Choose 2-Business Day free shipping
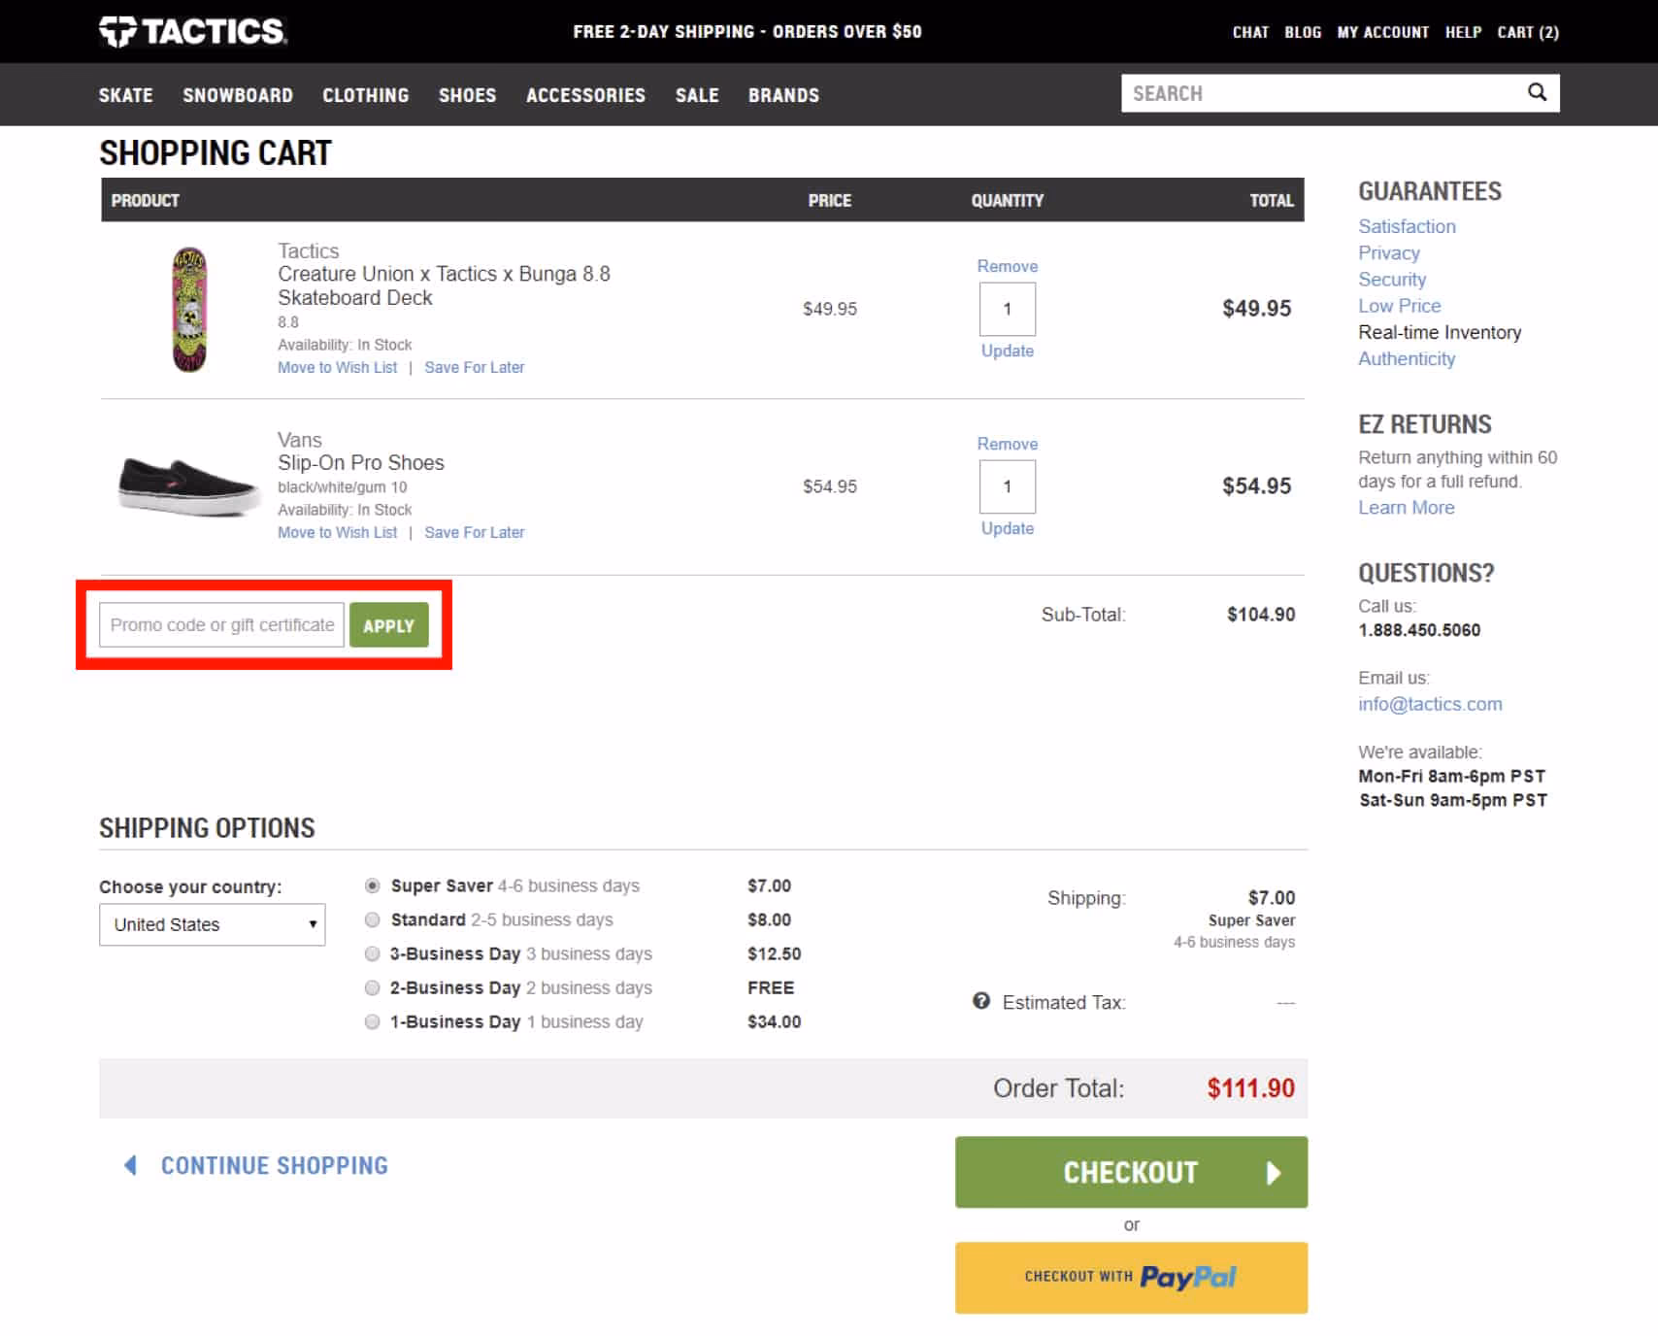Image resolution: width=1658 pixels, height=1336 pixels. [372, 987]
